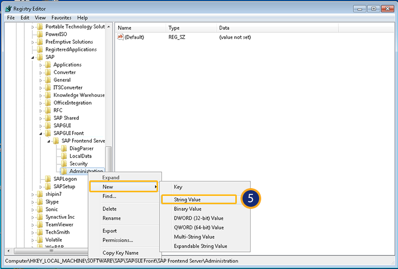Click the (Default) string value icon
Screen dimensions: 398x269
121,37
